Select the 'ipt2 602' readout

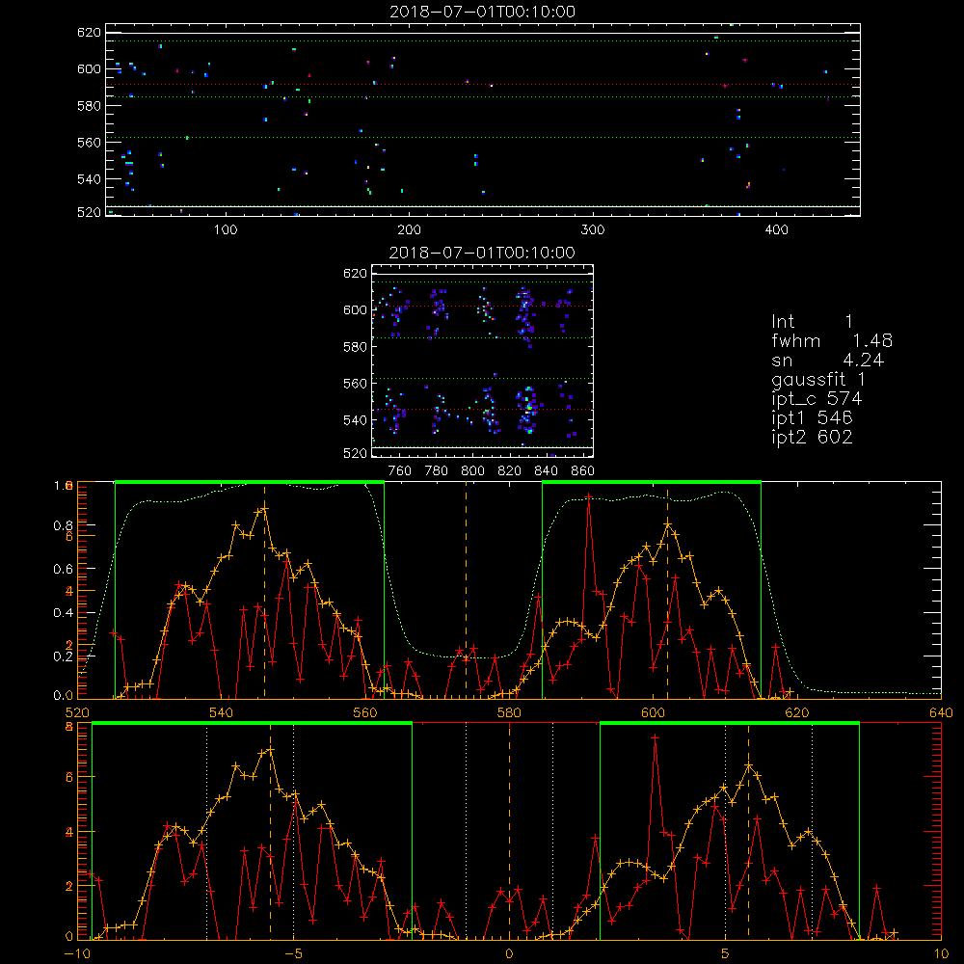point(812,437)
